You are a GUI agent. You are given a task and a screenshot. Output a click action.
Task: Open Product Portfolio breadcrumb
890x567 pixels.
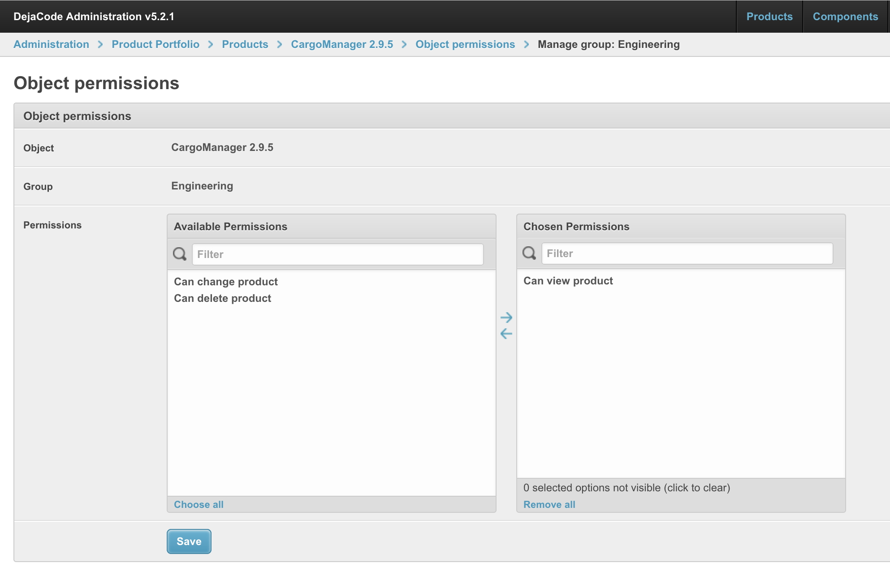pos(156,44)
